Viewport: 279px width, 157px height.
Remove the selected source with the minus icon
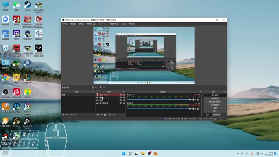coord(101,114)
